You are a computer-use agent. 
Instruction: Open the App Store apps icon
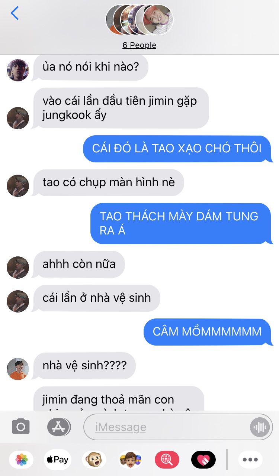(x=59, y=427)
